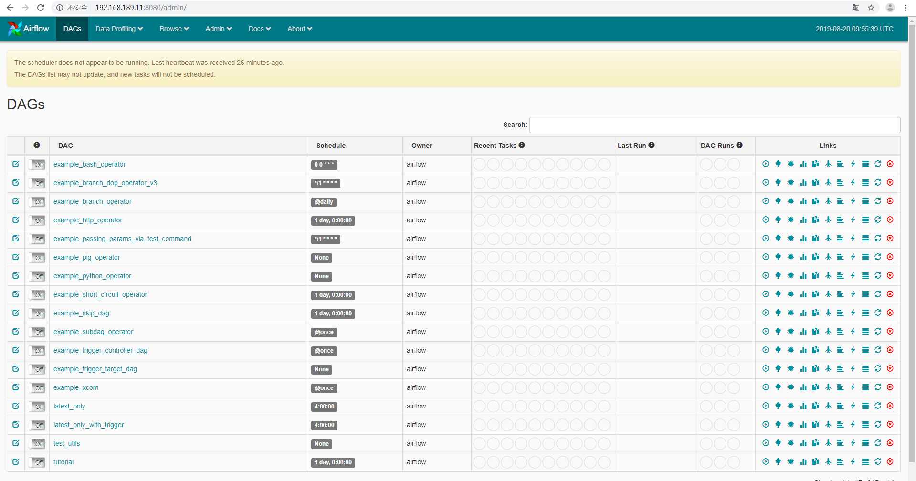Image resolution: width=916 pixels, height=481 pixels.
Task: Click '0 0 * * *' schedule badge
Action: click(324, 165)
